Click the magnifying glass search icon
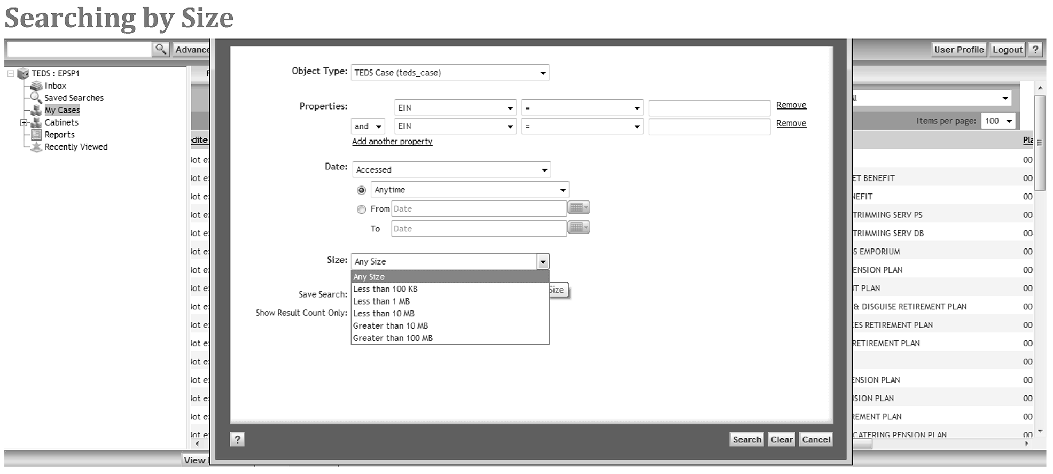Image resolution: width=1053 pixels, height=474 pixels. tap(160, 49)
